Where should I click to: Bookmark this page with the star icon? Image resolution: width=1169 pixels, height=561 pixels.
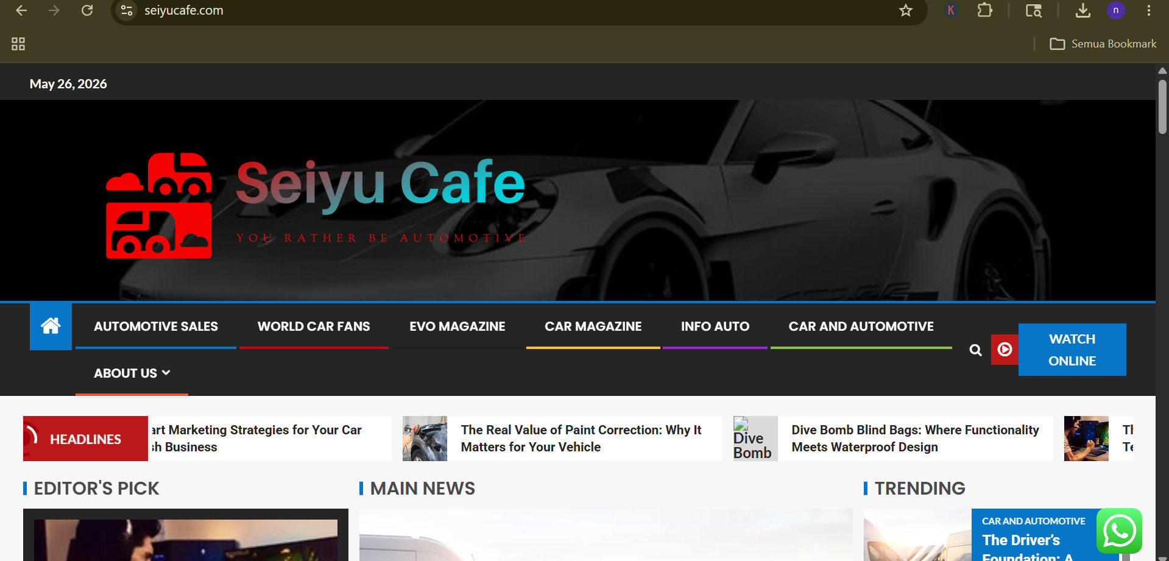906,10
